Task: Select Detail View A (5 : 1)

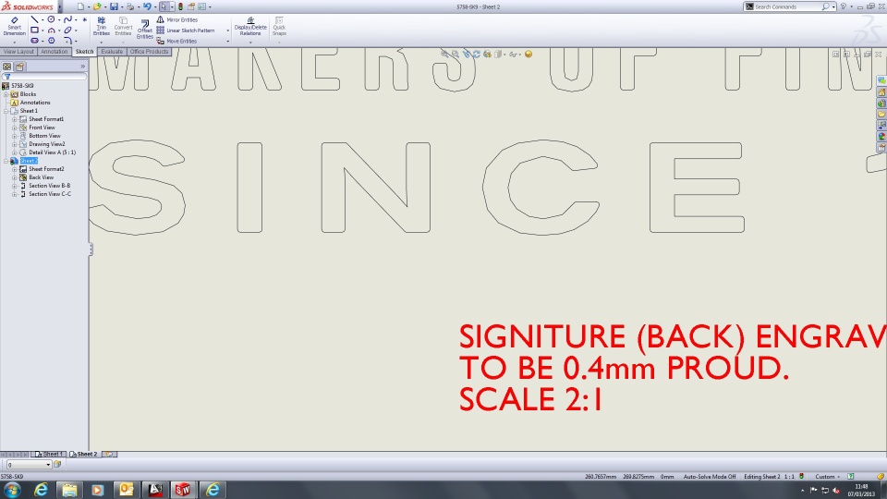Action: click(52, 152)
